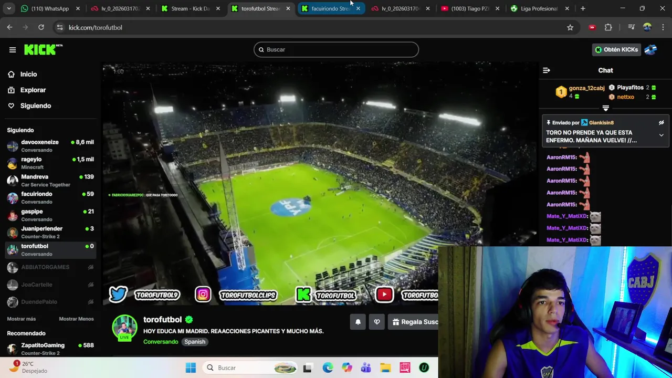Open the media control icon in toolbar
672x378 pixels.
(631, 27)
